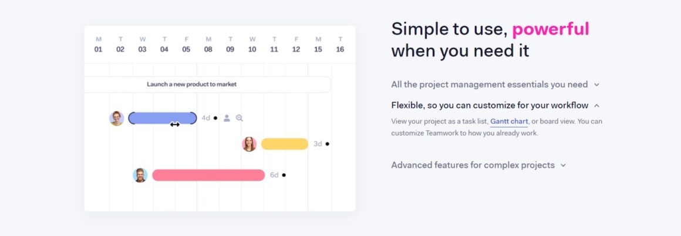Click the woman's avatar beside the yellow bar
This screenshot has width=681, height=236.
click(x=250, y=144)
